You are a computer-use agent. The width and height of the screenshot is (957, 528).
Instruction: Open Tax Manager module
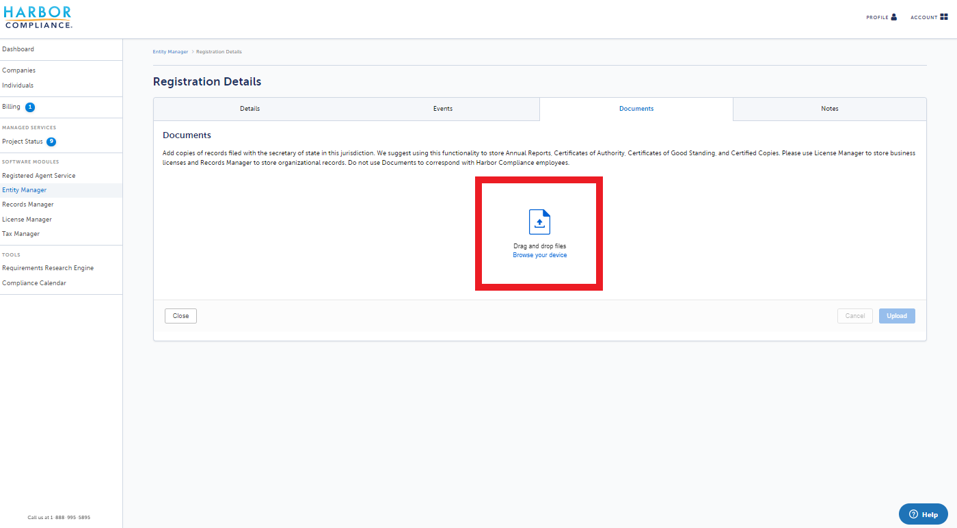(x=21, y=234)
